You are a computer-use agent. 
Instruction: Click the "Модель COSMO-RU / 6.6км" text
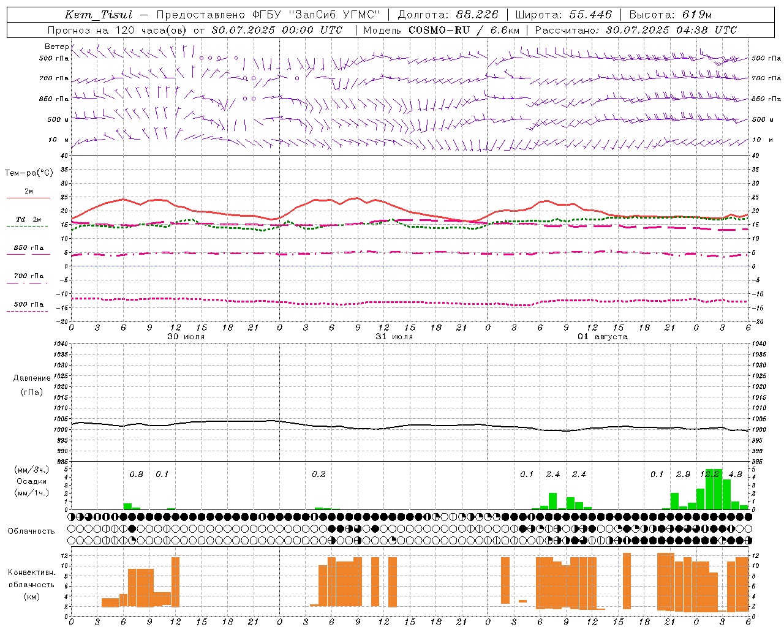(442, 30)
